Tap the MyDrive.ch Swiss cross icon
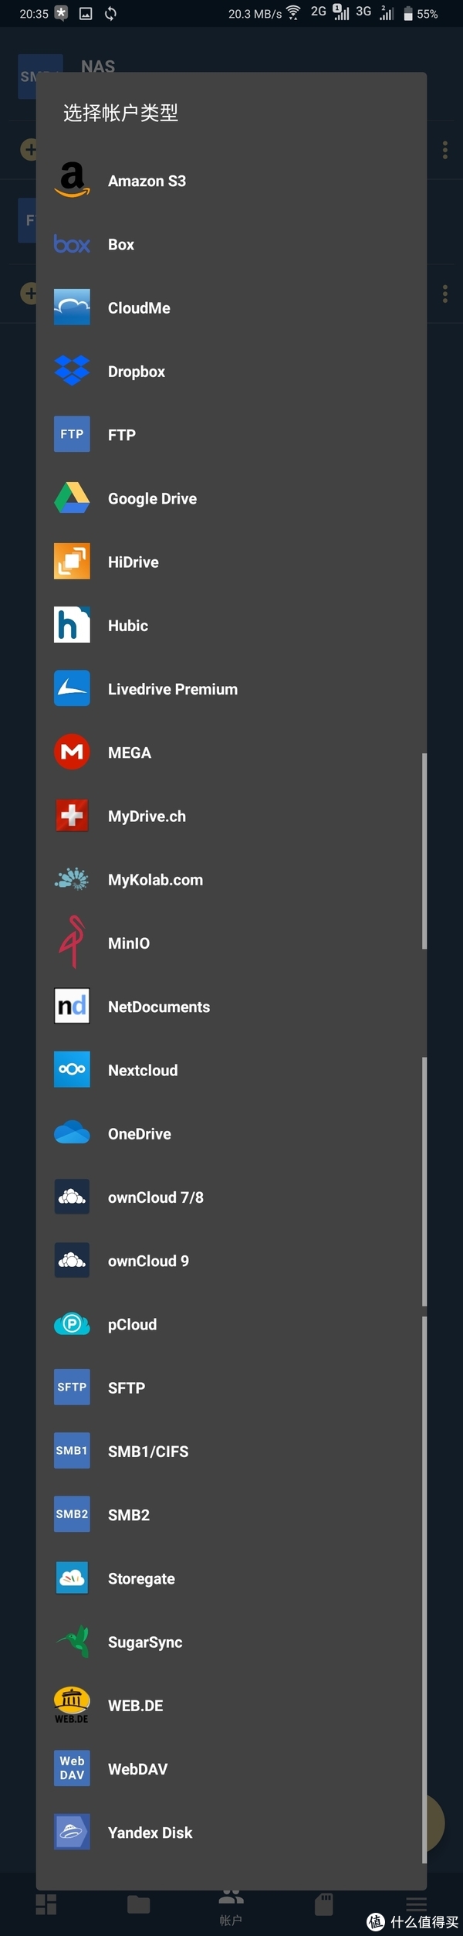 pos(72,816)
